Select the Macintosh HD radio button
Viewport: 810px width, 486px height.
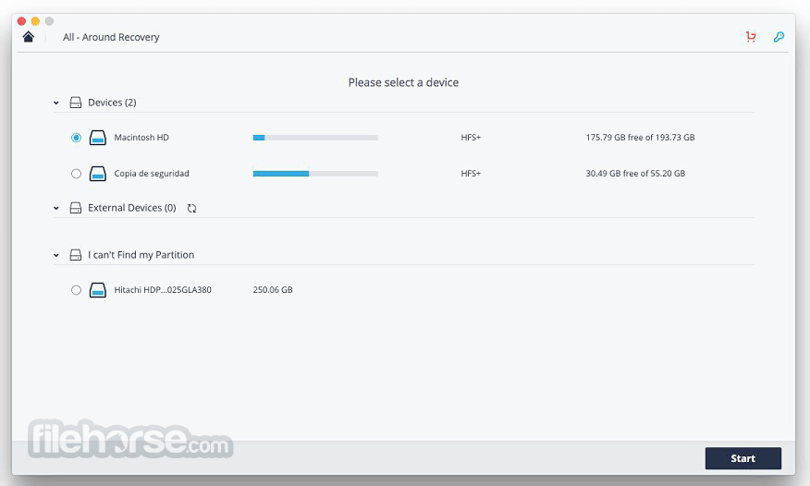click(76, 138)
